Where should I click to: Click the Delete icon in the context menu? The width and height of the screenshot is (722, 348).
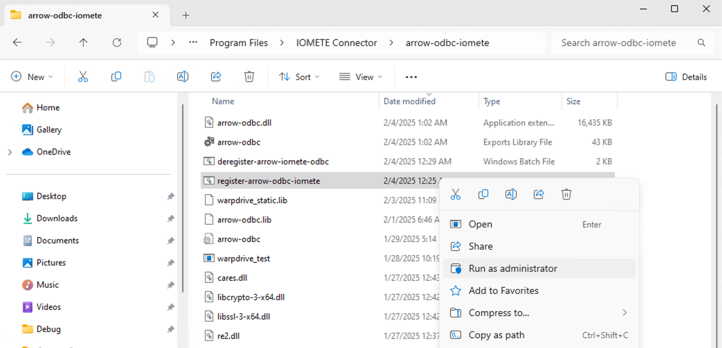[566, 194]
